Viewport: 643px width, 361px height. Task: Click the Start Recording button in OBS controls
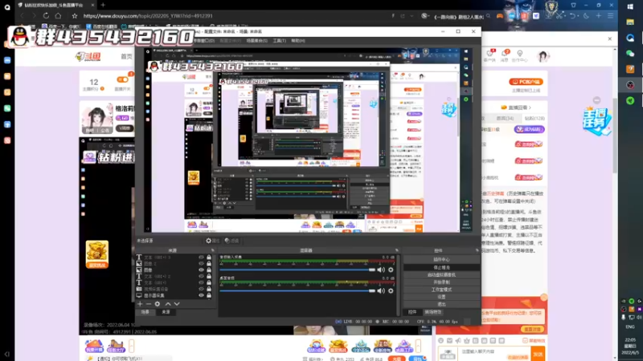441,282
